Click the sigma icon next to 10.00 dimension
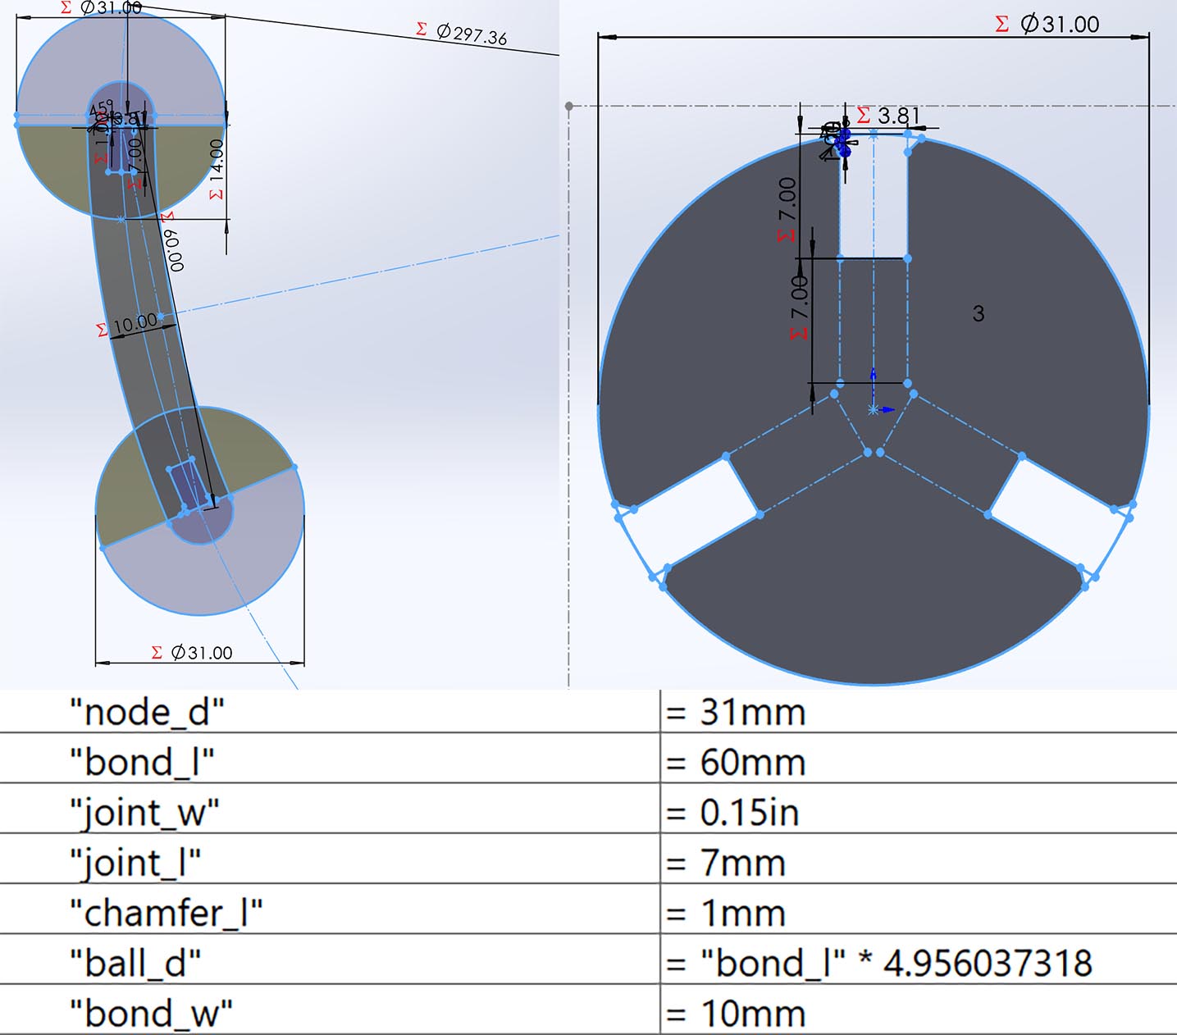 [x=102, y=330]
